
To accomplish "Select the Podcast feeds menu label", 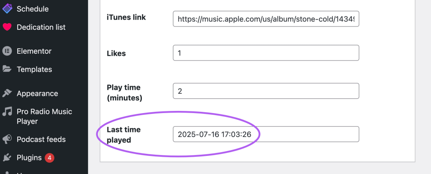I will click(41, 139).
